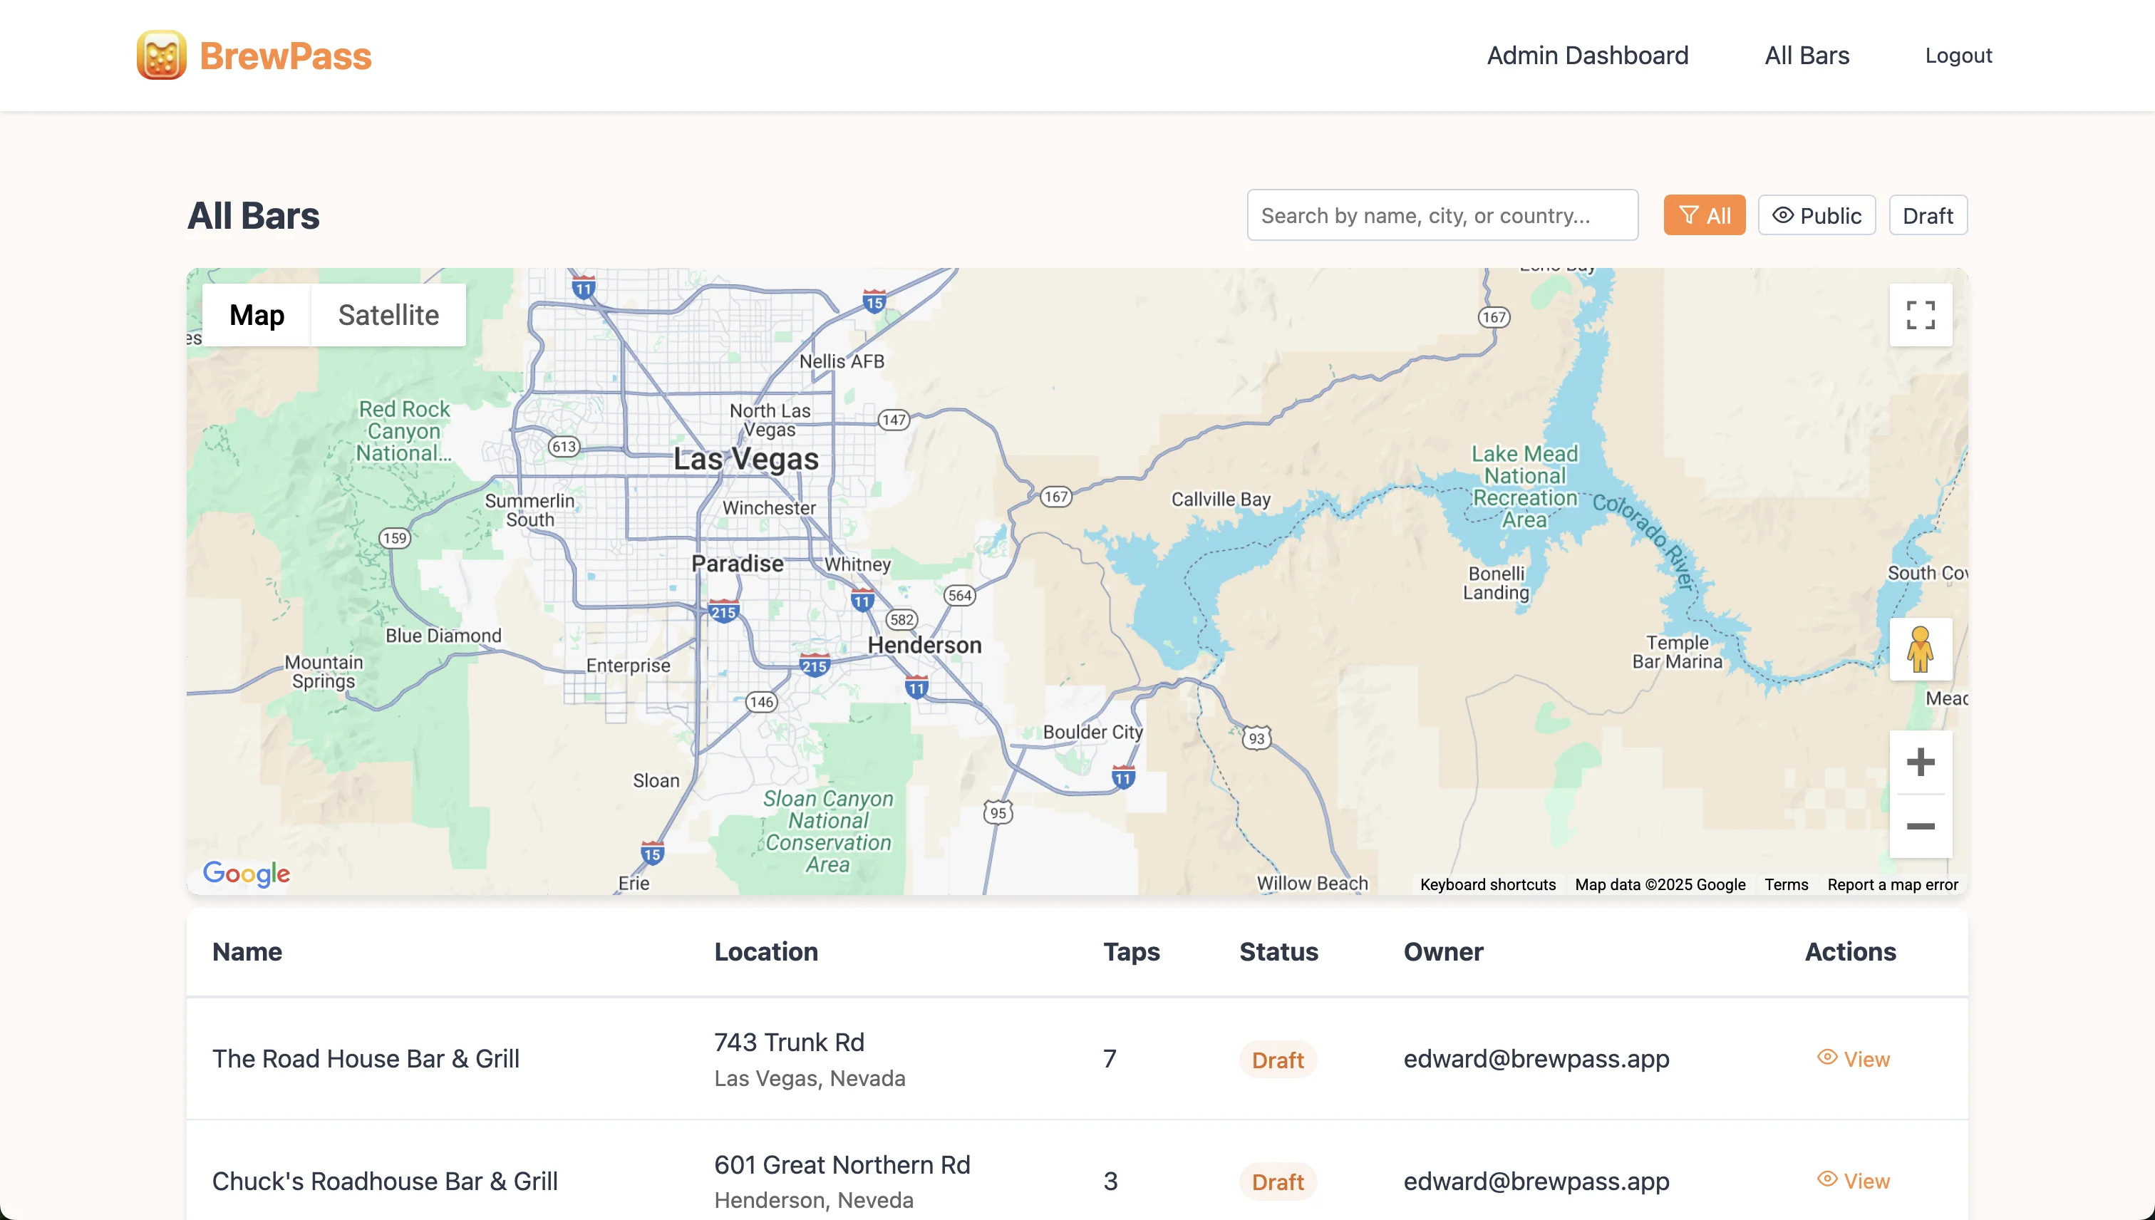The width and height of the screenshot is (2155, 1220).
Task: Click eye icon for Road House row
Action: click(1826, 1058)
